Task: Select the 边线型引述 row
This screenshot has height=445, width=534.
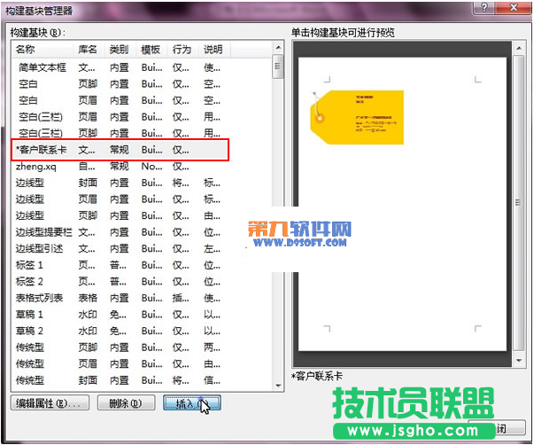Action: tap(120, 248)
